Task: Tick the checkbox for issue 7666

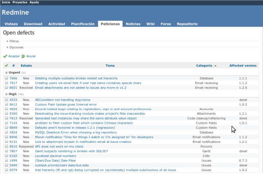Action: [6, 78]
